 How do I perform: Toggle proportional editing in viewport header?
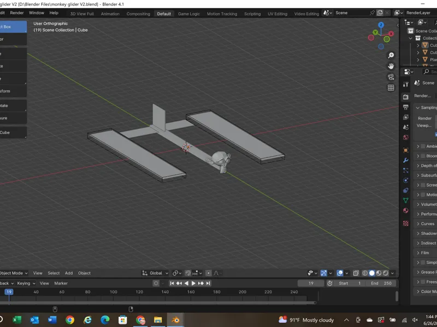pyautogui.click(x=209, y=273)
